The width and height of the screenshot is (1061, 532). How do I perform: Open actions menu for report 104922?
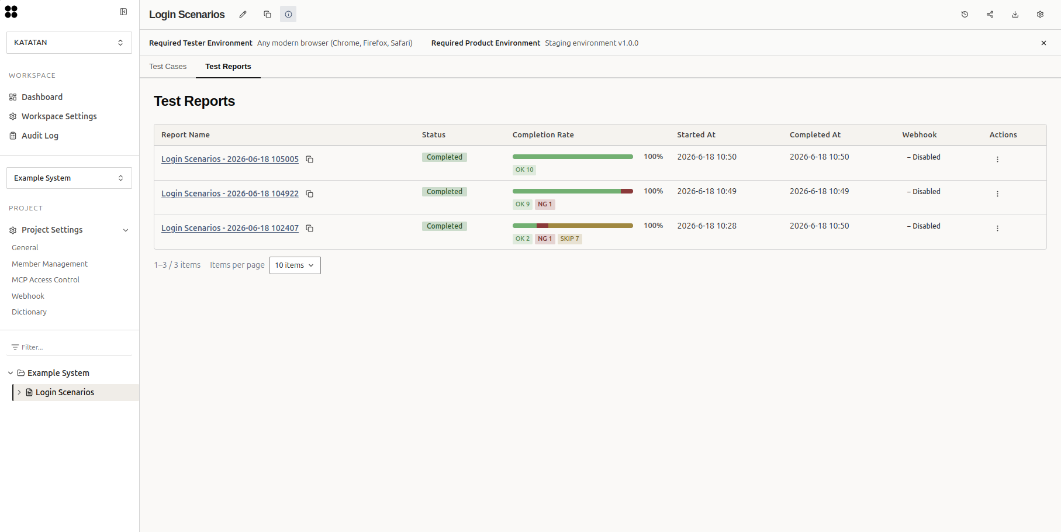pyautogui.click(x=997, y=194)
